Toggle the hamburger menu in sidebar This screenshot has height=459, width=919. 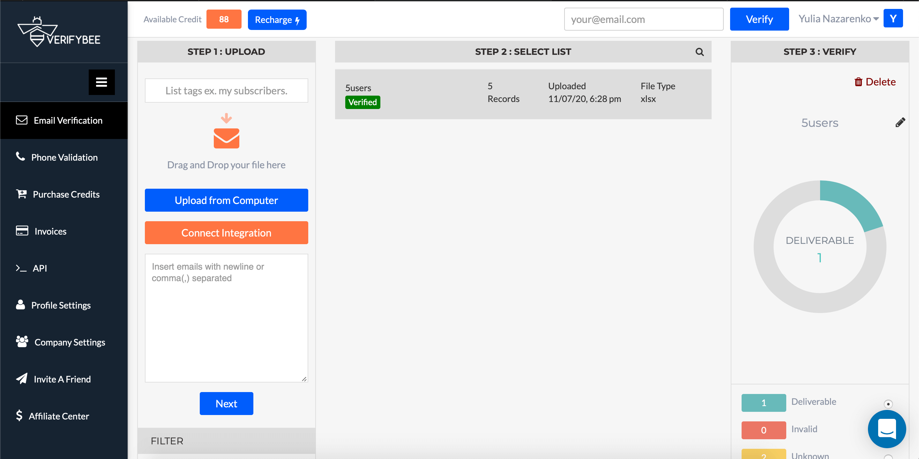pyautogui.click(x=101, y=82)
